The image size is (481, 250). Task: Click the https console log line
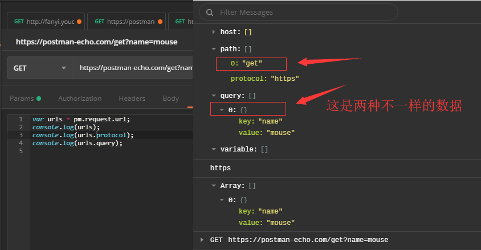[x=220, y=168]
